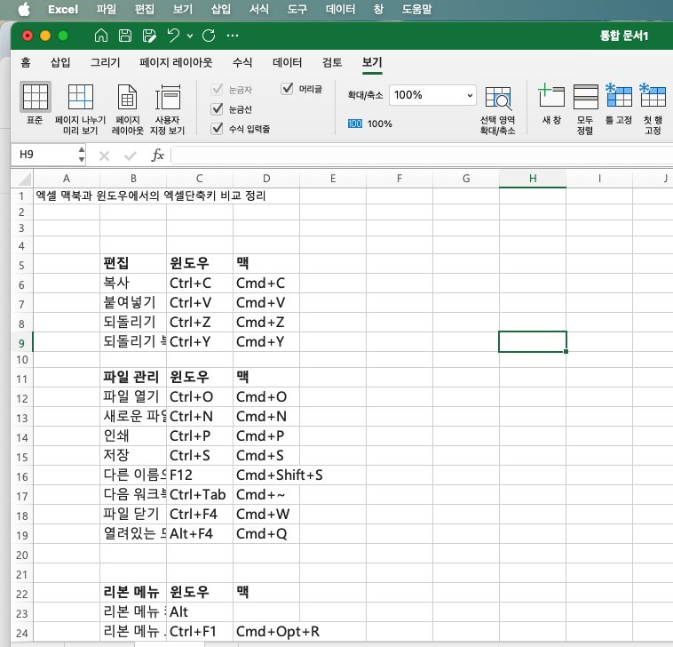
Task: Open the Apple menu
Action: 25,10
